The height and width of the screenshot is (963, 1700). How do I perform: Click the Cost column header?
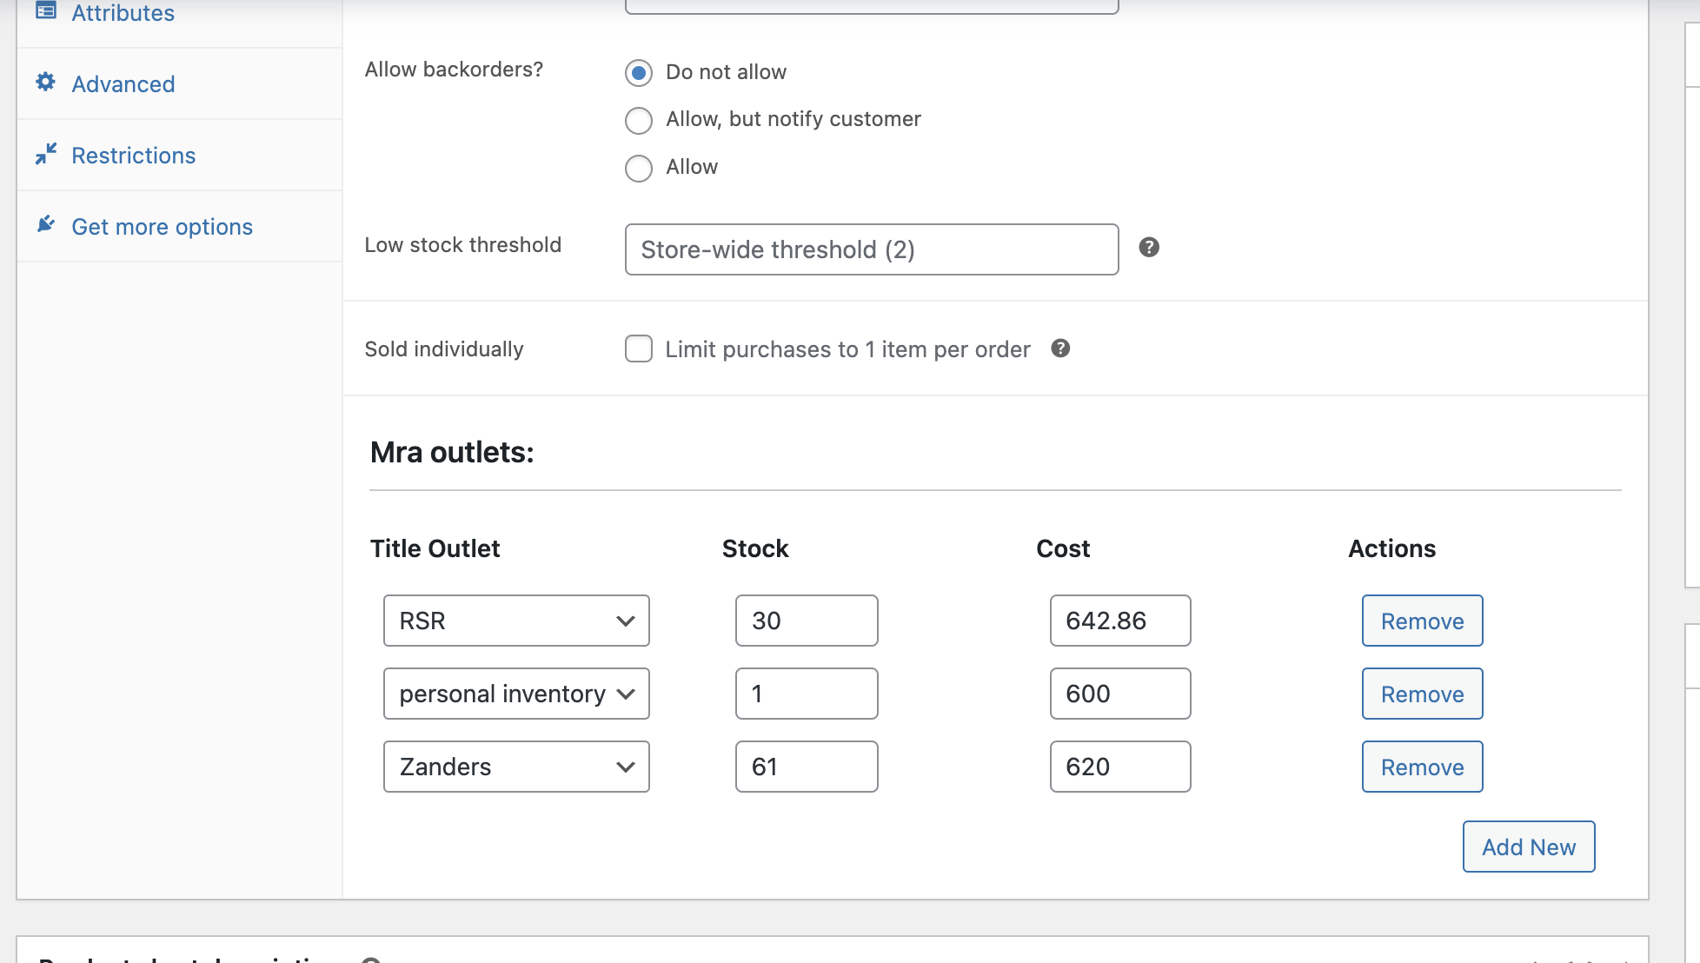1063,548
